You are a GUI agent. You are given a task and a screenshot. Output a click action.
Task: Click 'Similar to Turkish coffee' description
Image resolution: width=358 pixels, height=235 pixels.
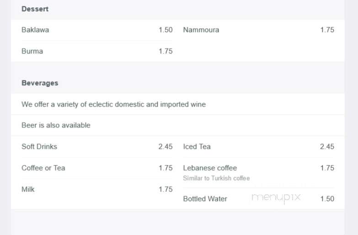tap(216, 178)
